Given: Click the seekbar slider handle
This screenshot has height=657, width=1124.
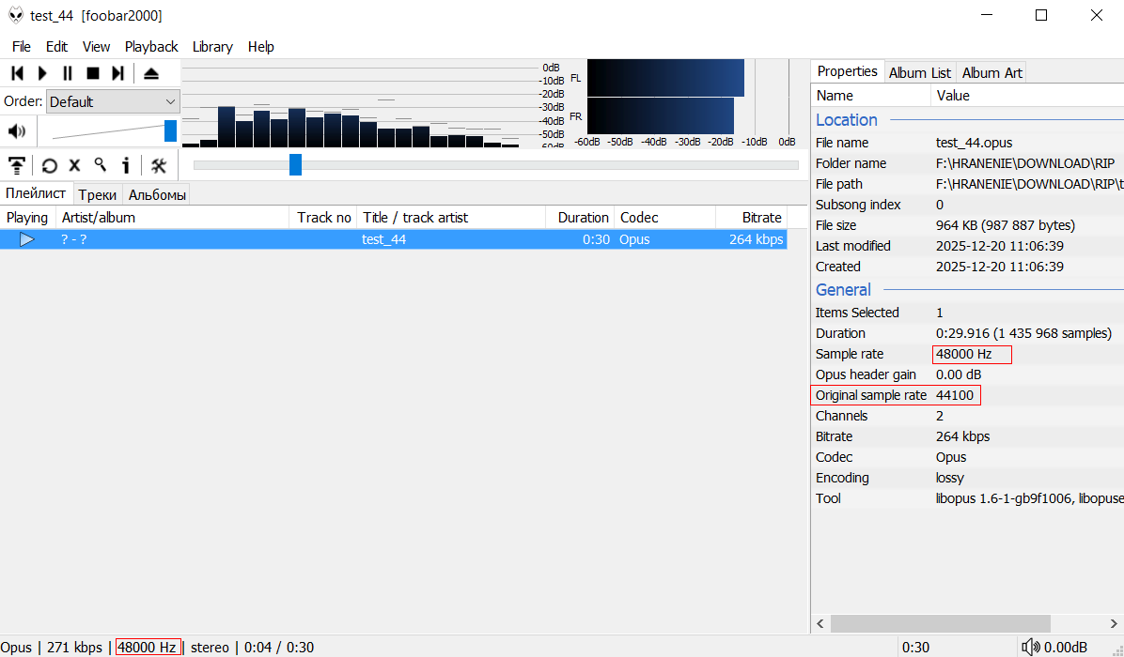Looking at the screenshot, I should (x=295, y=165).
